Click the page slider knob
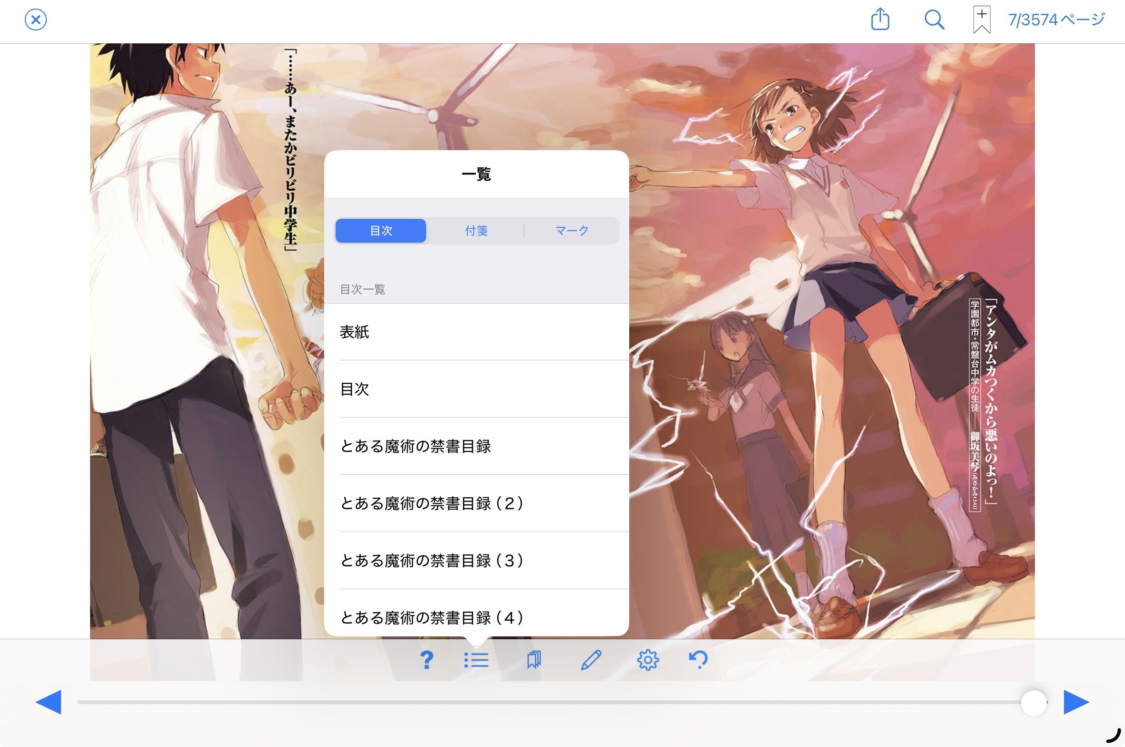The height and width of the screenshot is (747, 1125). [x=1033, y=702]
